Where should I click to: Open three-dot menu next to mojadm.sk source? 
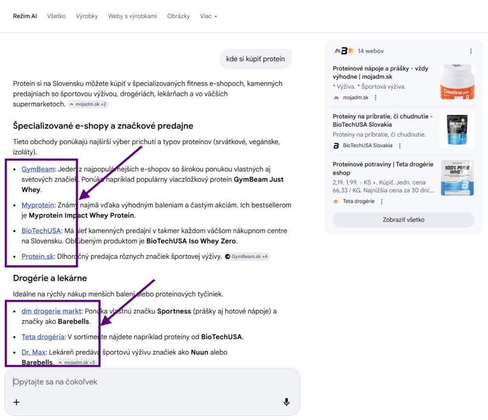pos(376,97)
